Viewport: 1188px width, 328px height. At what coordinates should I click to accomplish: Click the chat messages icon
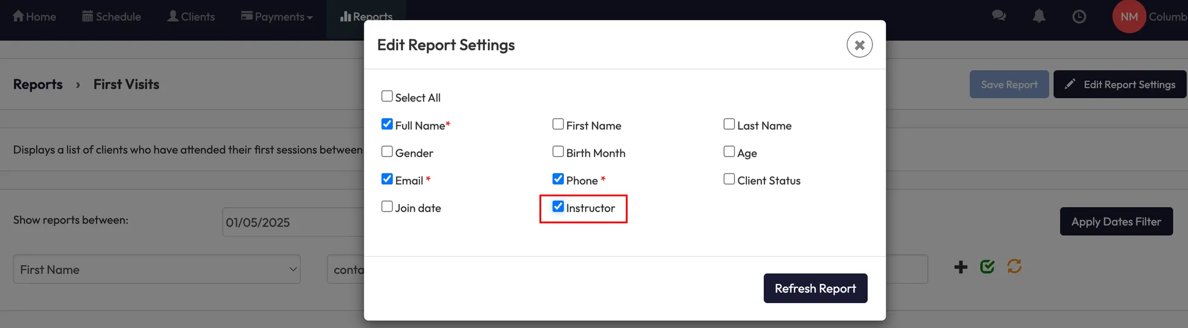point(998,16)
